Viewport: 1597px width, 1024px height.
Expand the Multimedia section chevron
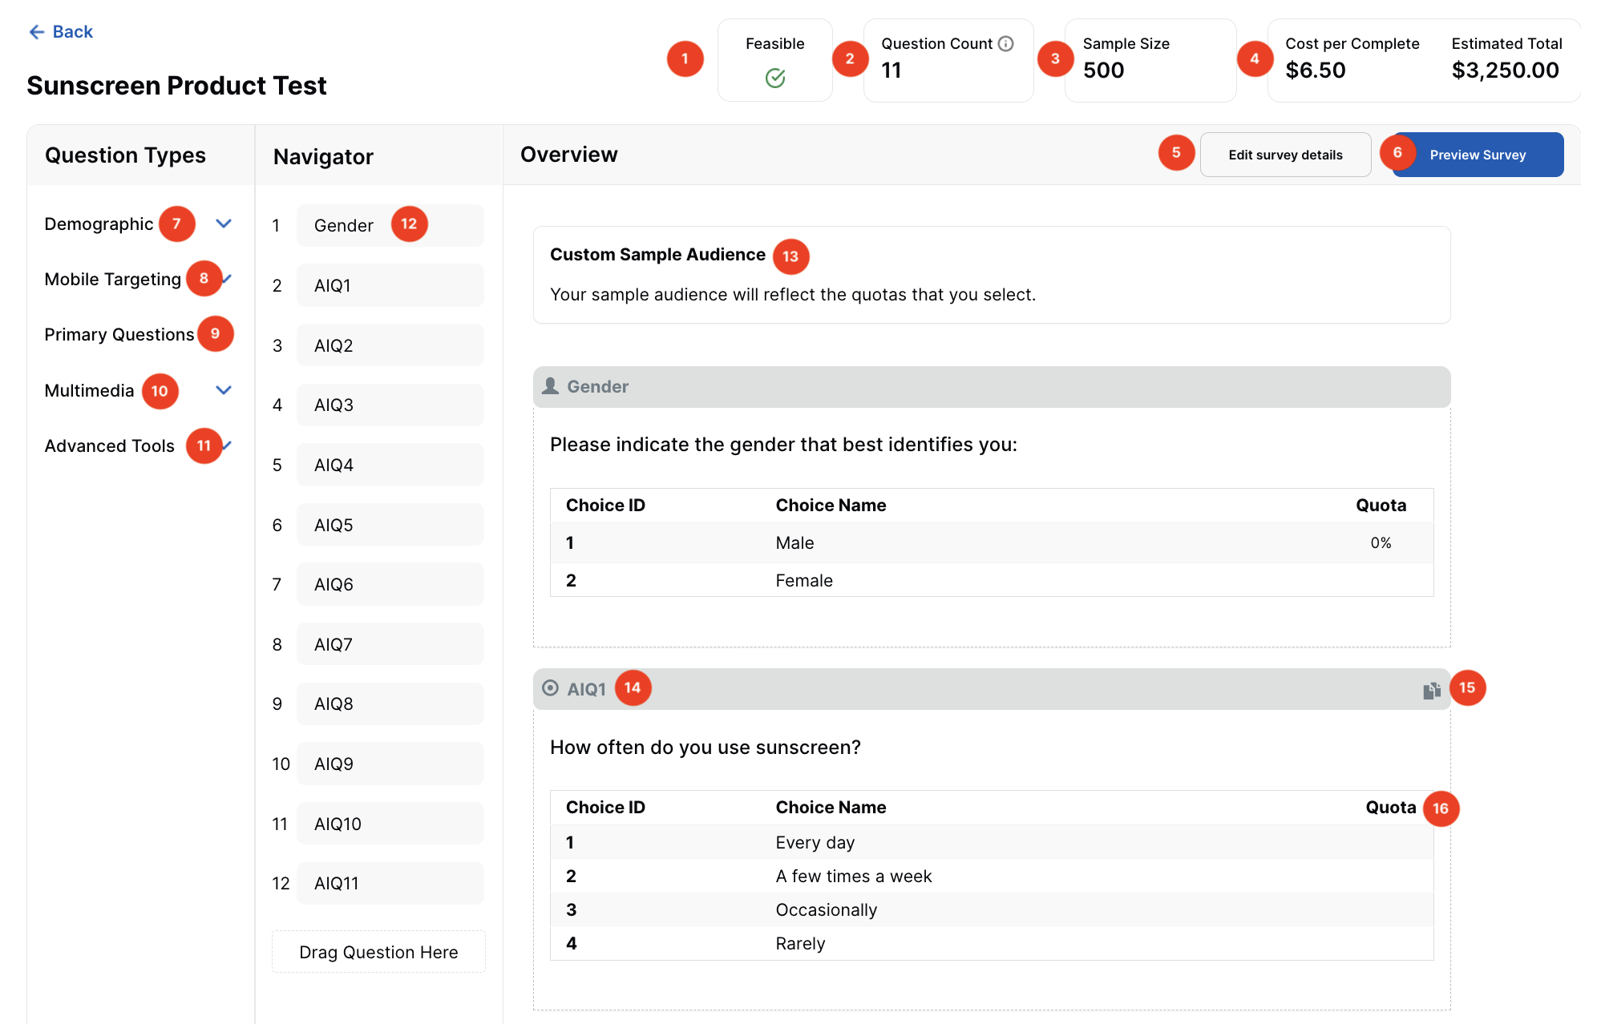click(x=224, y=390)
